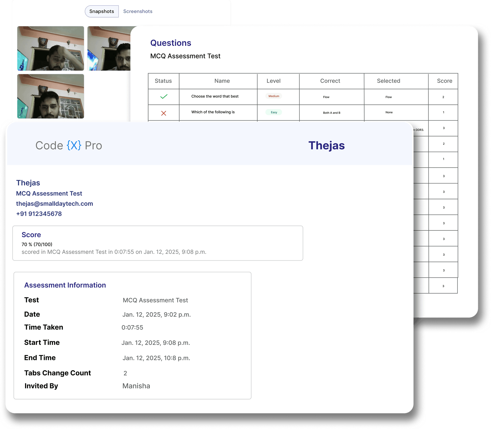
Task: Open the third snapshot thumbnail below
Action: [x=51, y=96]
